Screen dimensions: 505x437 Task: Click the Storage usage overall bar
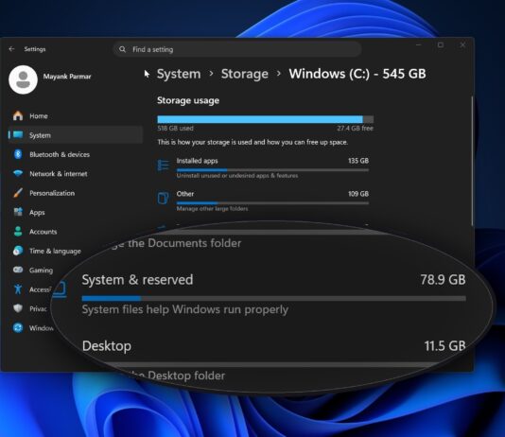[x=266, y=119]
